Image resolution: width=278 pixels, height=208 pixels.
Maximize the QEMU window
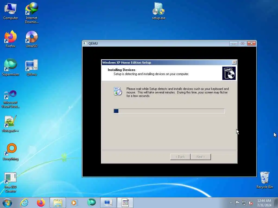pyautogui.click(x=242, y=44)
